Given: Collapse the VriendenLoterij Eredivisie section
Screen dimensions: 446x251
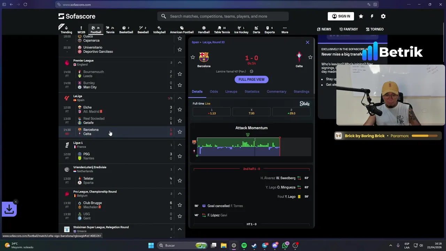Looking at the screenshot, I should pos(180,169).
